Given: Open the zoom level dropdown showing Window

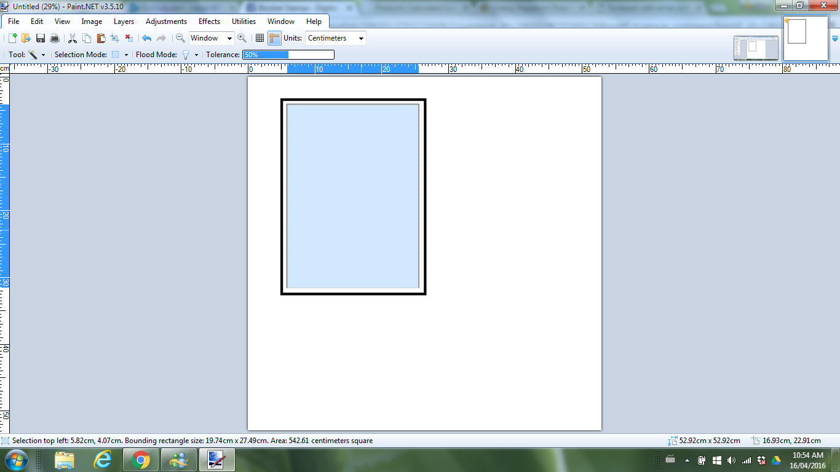Looking at the screenshot, I should [212, 37].
